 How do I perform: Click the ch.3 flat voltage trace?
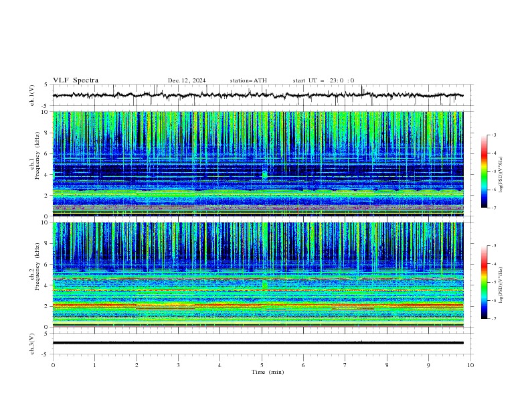258,343
